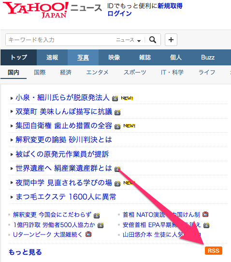231x262 pixels.
Task: Click the orange RSS button
Action: coord(214,251)
